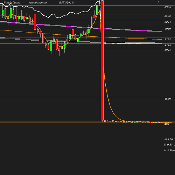The height and width of the screenshot is (175, 175).
Task: Select the 5224 price level label
Action: (x=168, y=22)
